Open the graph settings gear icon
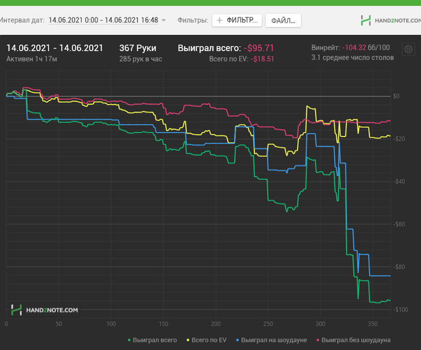 [x=408, y=49]
